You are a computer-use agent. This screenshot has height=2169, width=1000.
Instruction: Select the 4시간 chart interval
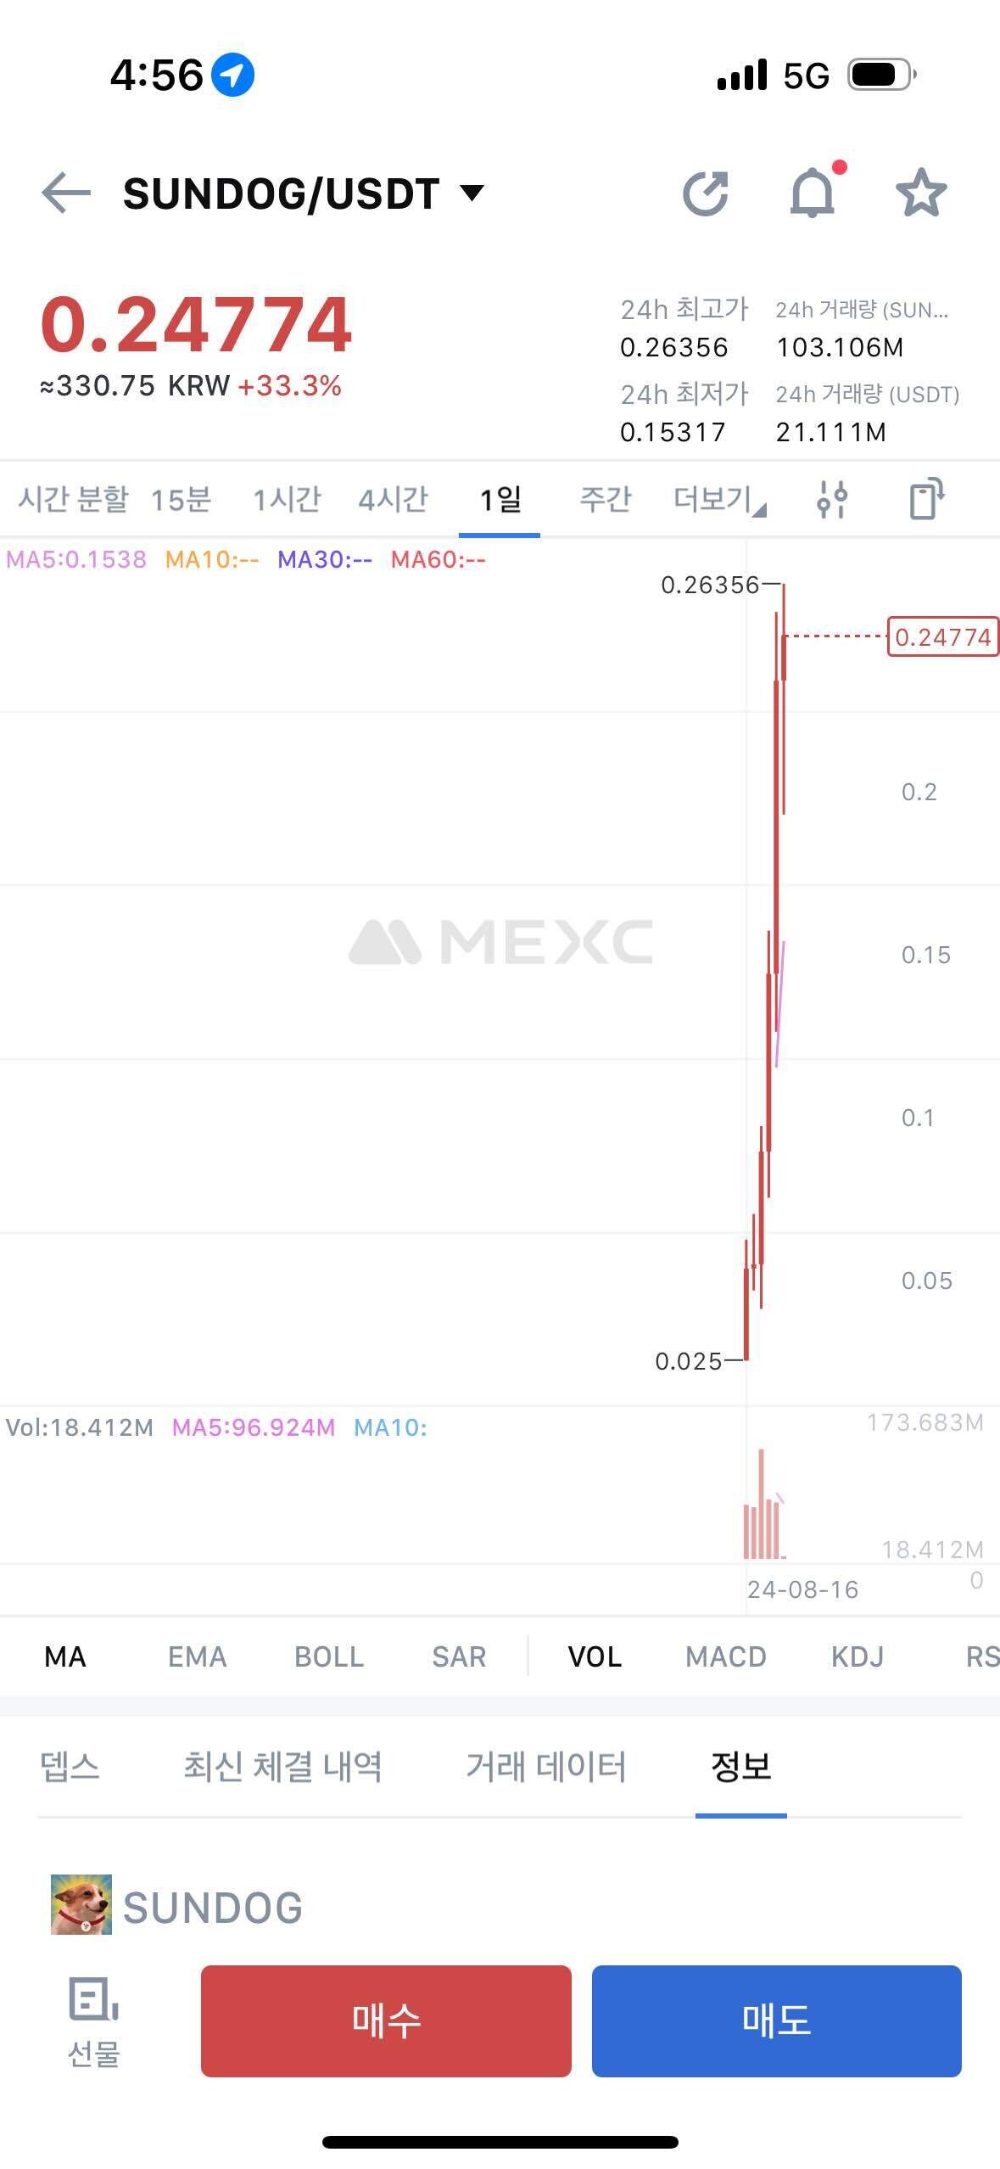[393, 499]
